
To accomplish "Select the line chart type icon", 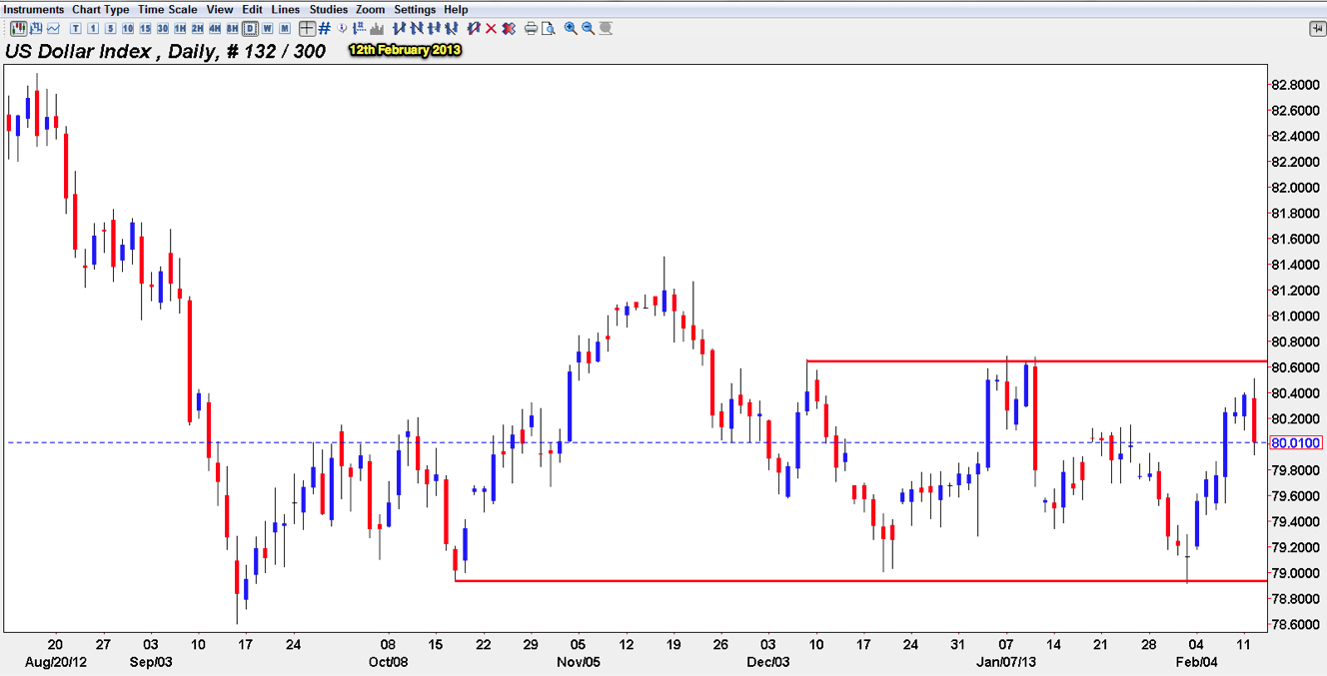I will [x=53, y=28].
